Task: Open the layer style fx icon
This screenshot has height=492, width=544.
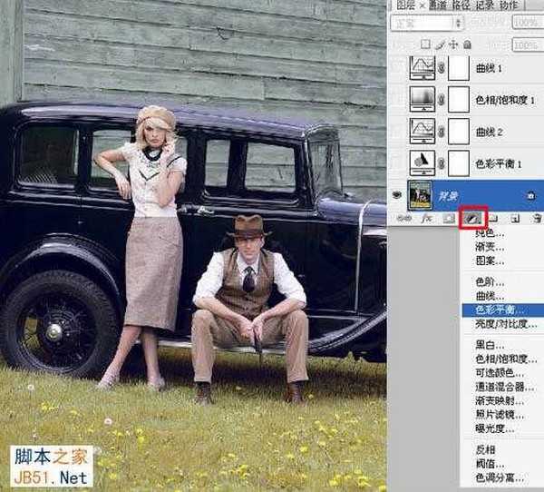Action: pyautogui.click(x=426, y=219)
